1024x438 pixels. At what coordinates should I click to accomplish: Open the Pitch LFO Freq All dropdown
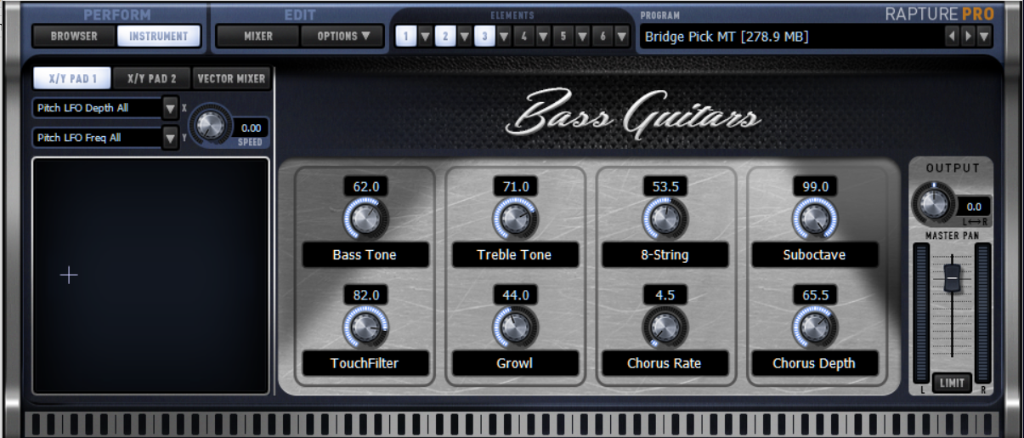tap(170, 137)
